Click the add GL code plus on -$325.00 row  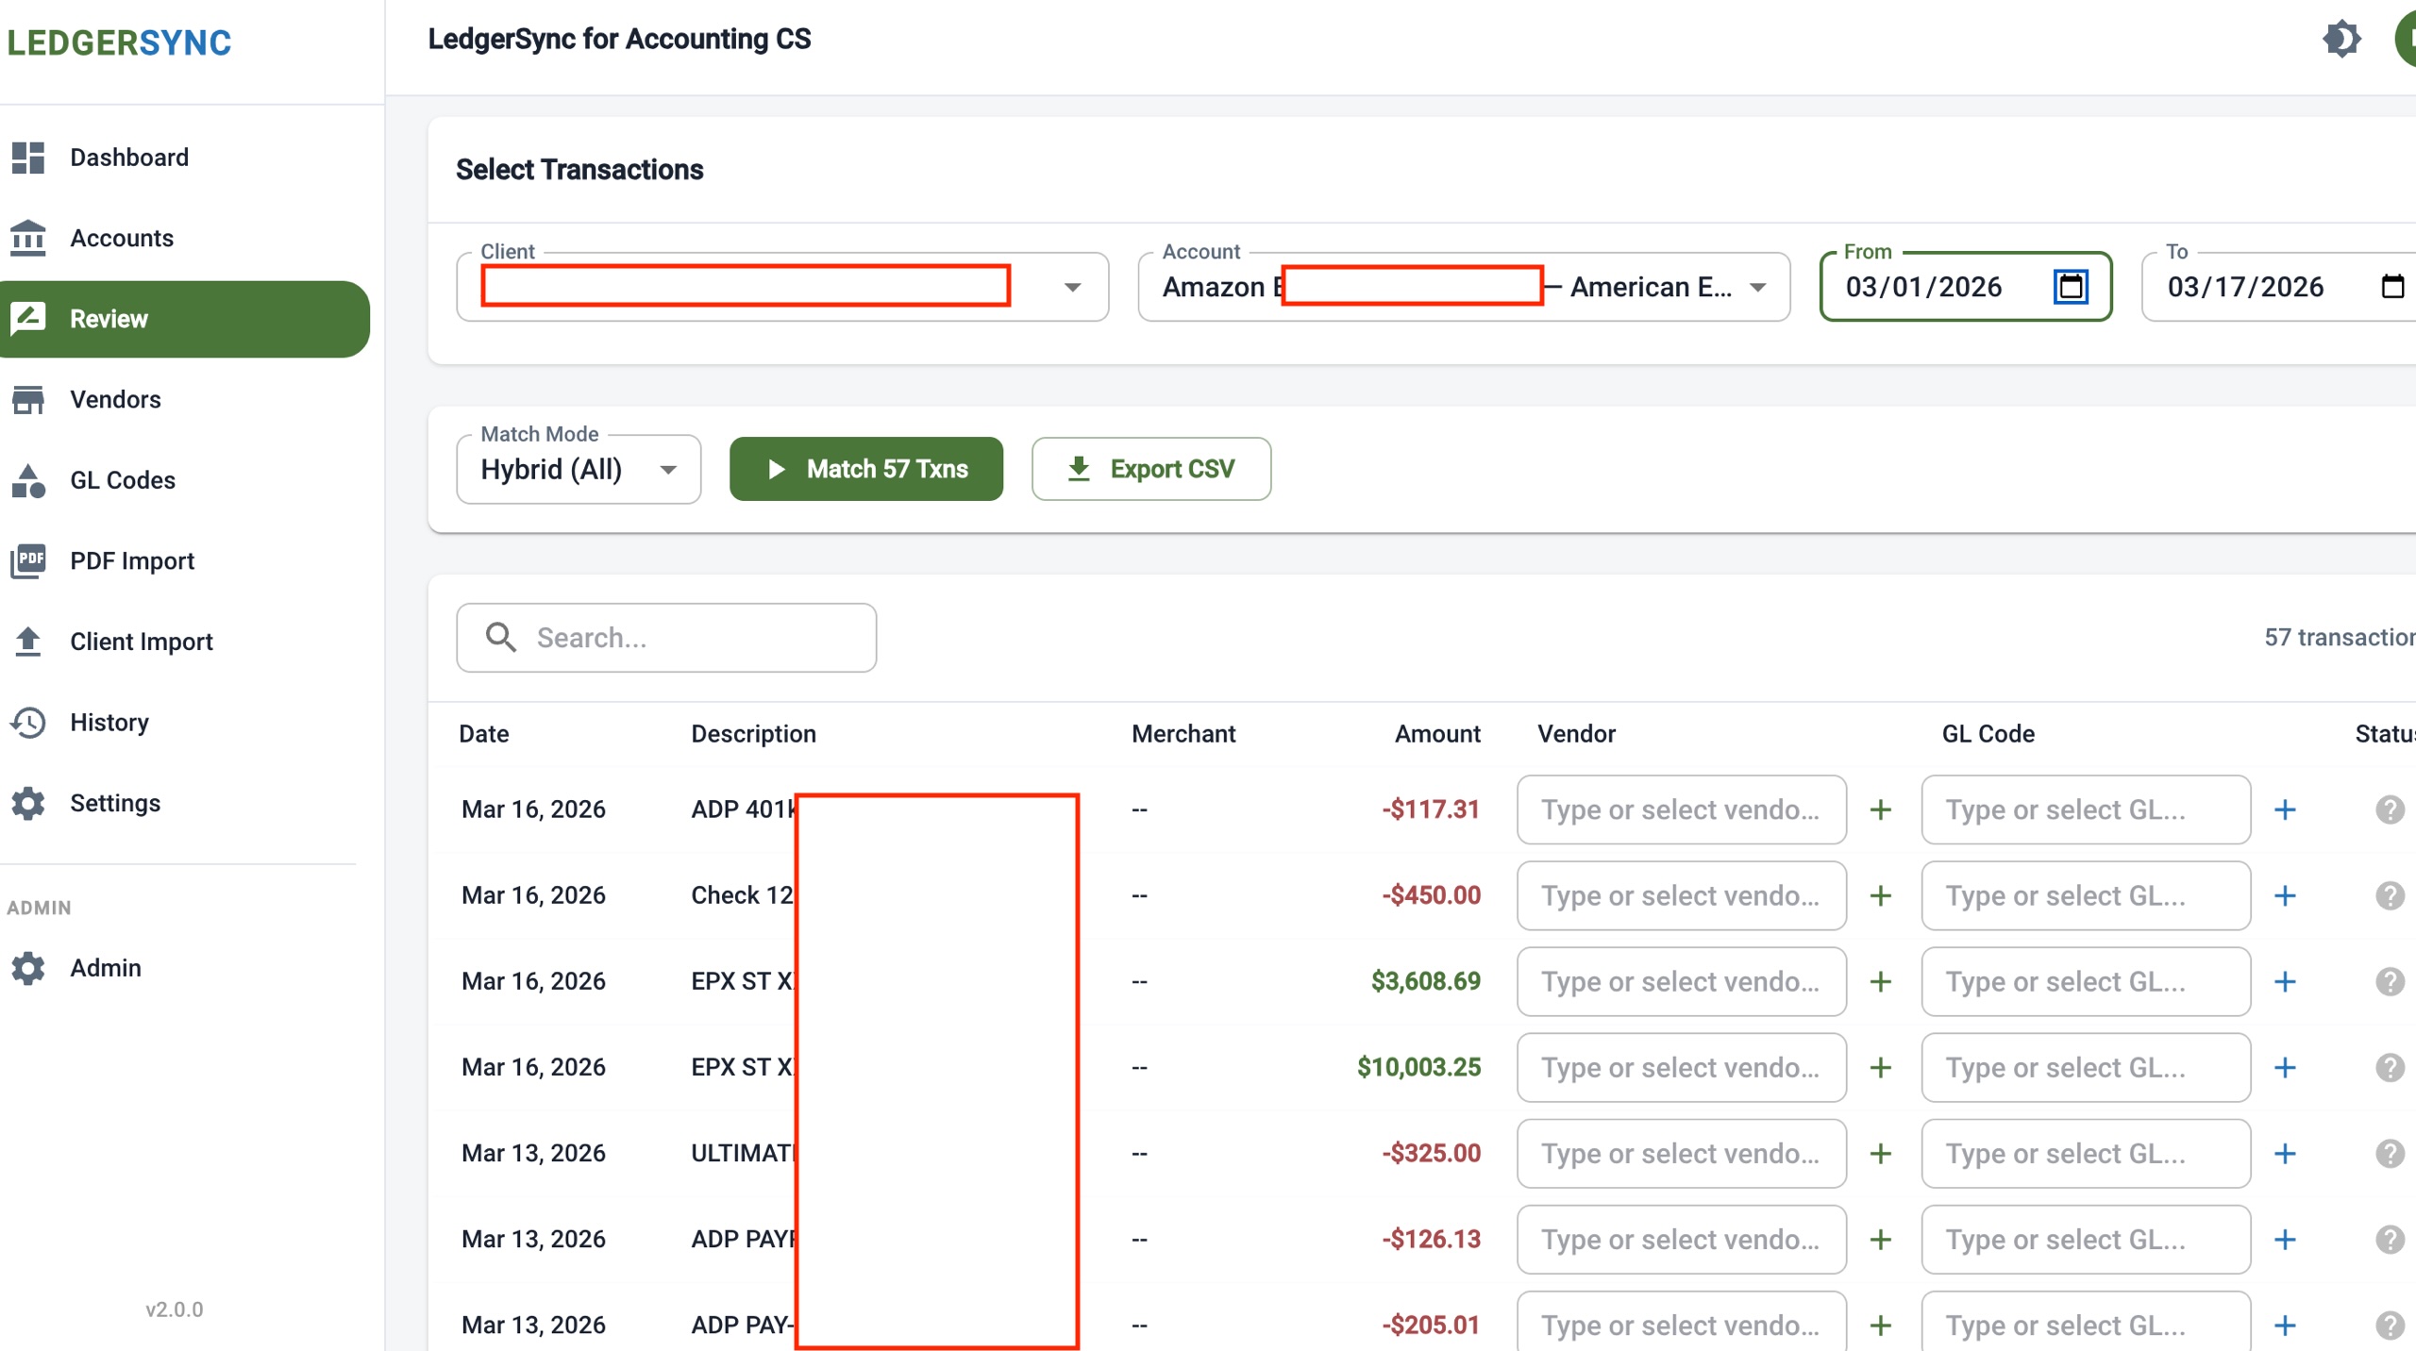pyautogui.click(x=2285, y=1153)
